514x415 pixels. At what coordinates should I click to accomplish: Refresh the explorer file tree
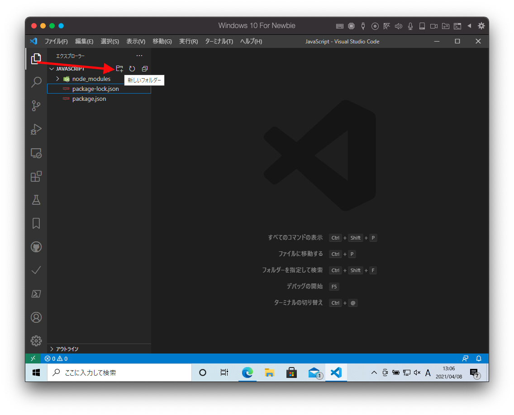pyautogui.click(x=132, y=68)
